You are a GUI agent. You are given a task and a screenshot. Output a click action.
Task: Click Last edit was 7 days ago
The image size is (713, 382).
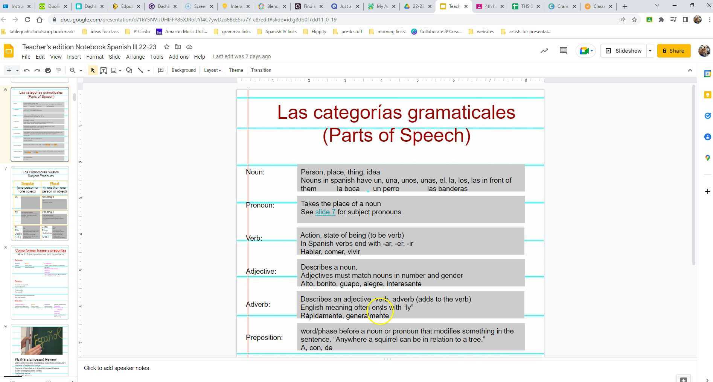coord(242,56)
